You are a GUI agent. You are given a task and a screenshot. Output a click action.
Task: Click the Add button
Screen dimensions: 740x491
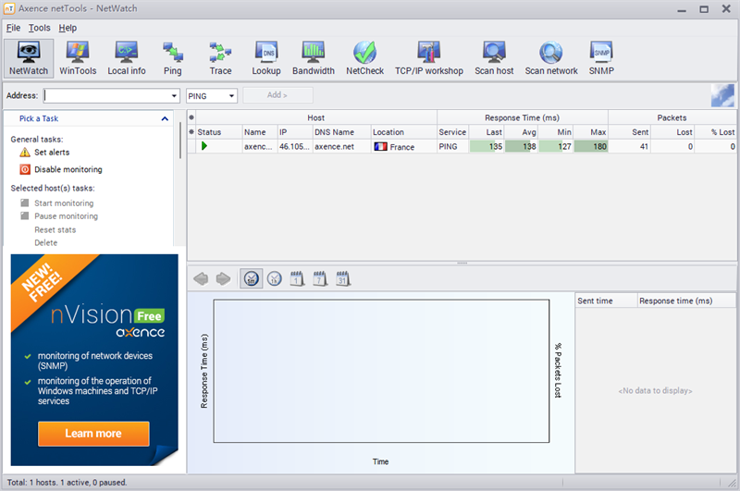pos(277,95)
